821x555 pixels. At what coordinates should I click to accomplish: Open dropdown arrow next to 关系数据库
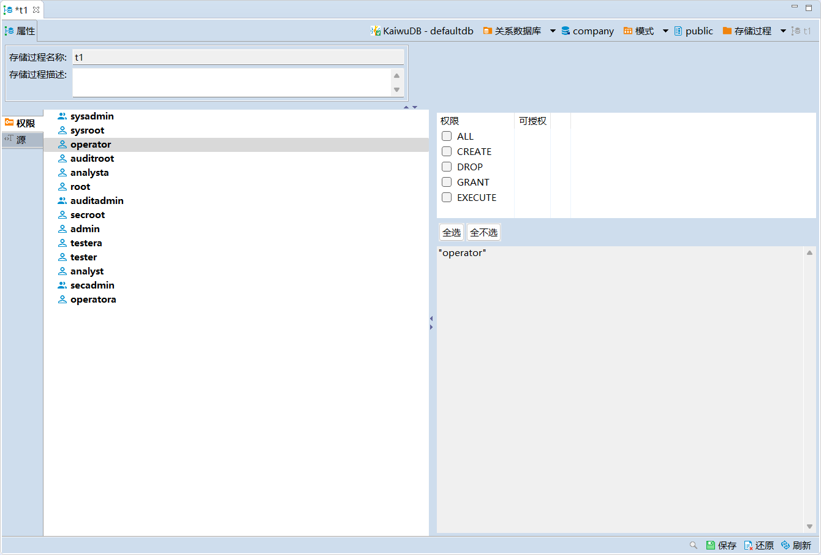tap(553, 31)
